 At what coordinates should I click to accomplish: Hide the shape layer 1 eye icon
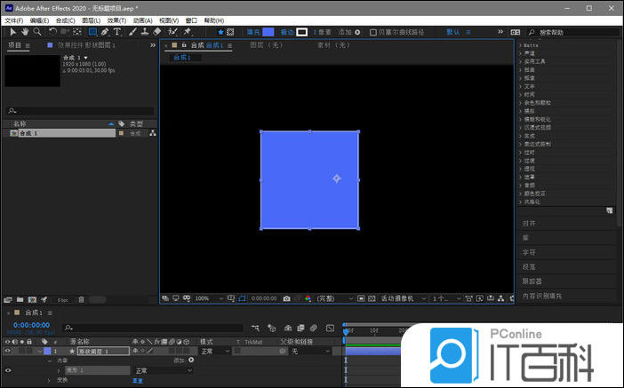[8, 352]
